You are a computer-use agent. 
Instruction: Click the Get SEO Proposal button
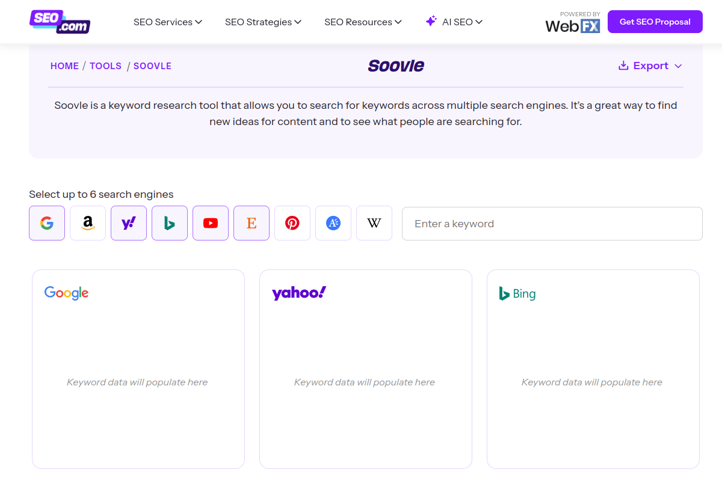click(655, 21)
